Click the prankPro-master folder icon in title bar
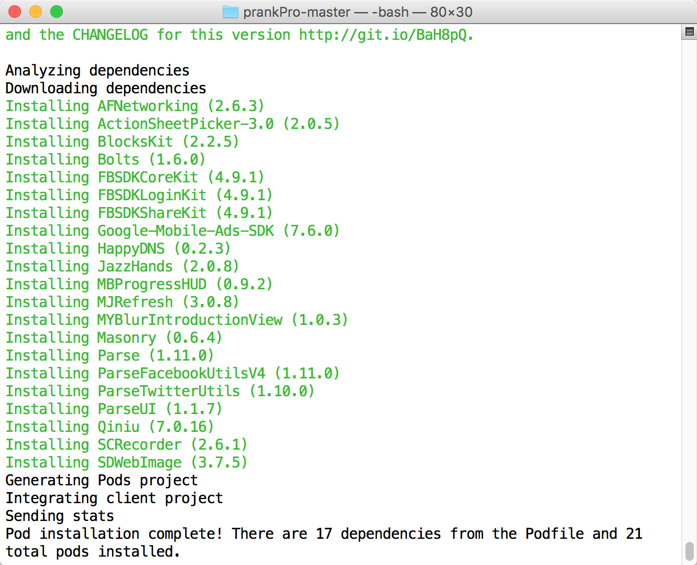Image resolution: width=697 pixels, height=565 pixels. [x=230, y=12]
